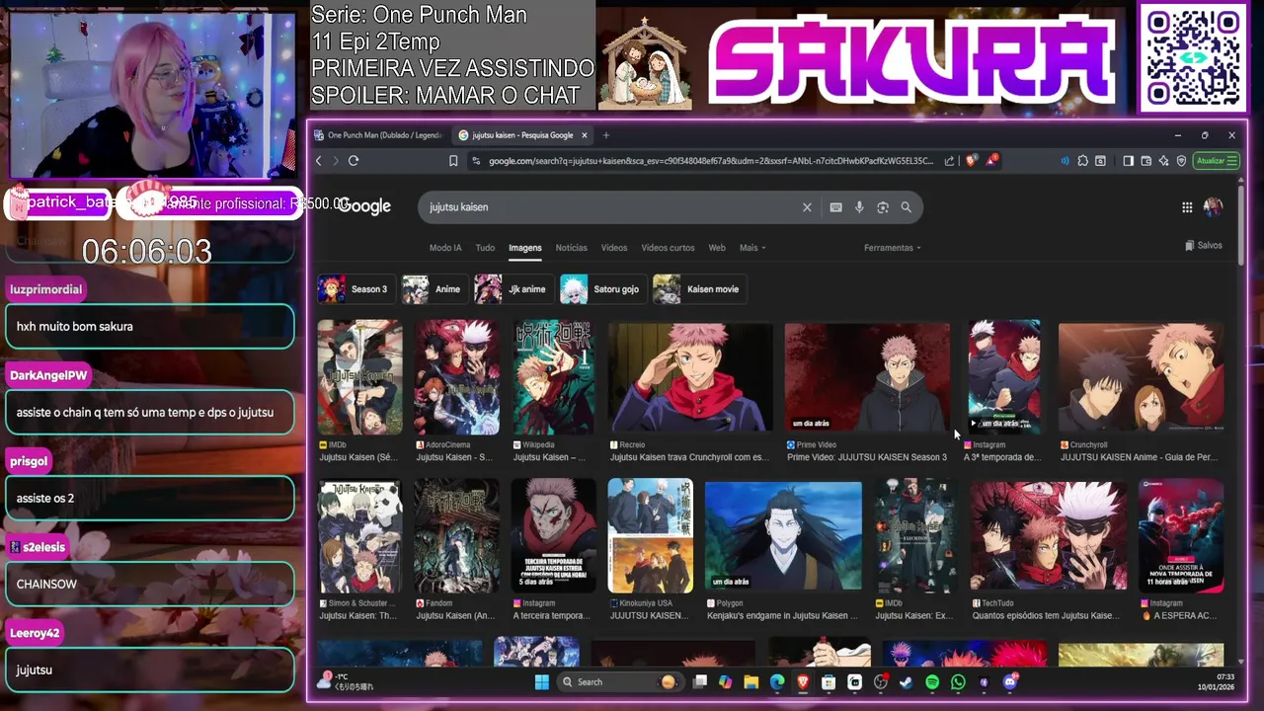Image resolution: width=1264 pixels, height=711 pixels.
Task: Filter images by Jjk anime chip
Action: point(514,289)
